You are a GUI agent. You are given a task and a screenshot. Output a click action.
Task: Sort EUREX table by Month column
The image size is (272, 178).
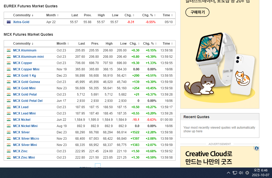click(52, 15)
